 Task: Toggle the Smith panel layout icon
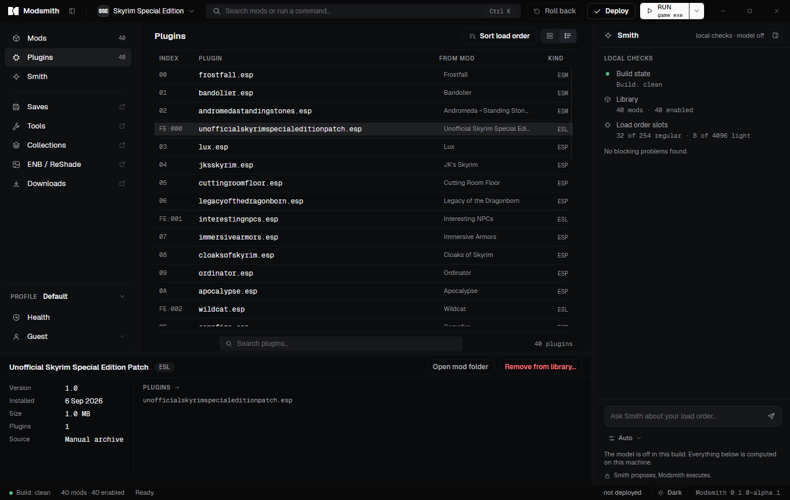point(775,35)
